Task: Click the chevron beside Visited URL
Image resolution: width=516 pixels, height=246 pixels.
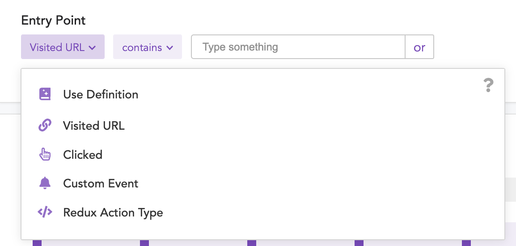Action: (92, 47)
